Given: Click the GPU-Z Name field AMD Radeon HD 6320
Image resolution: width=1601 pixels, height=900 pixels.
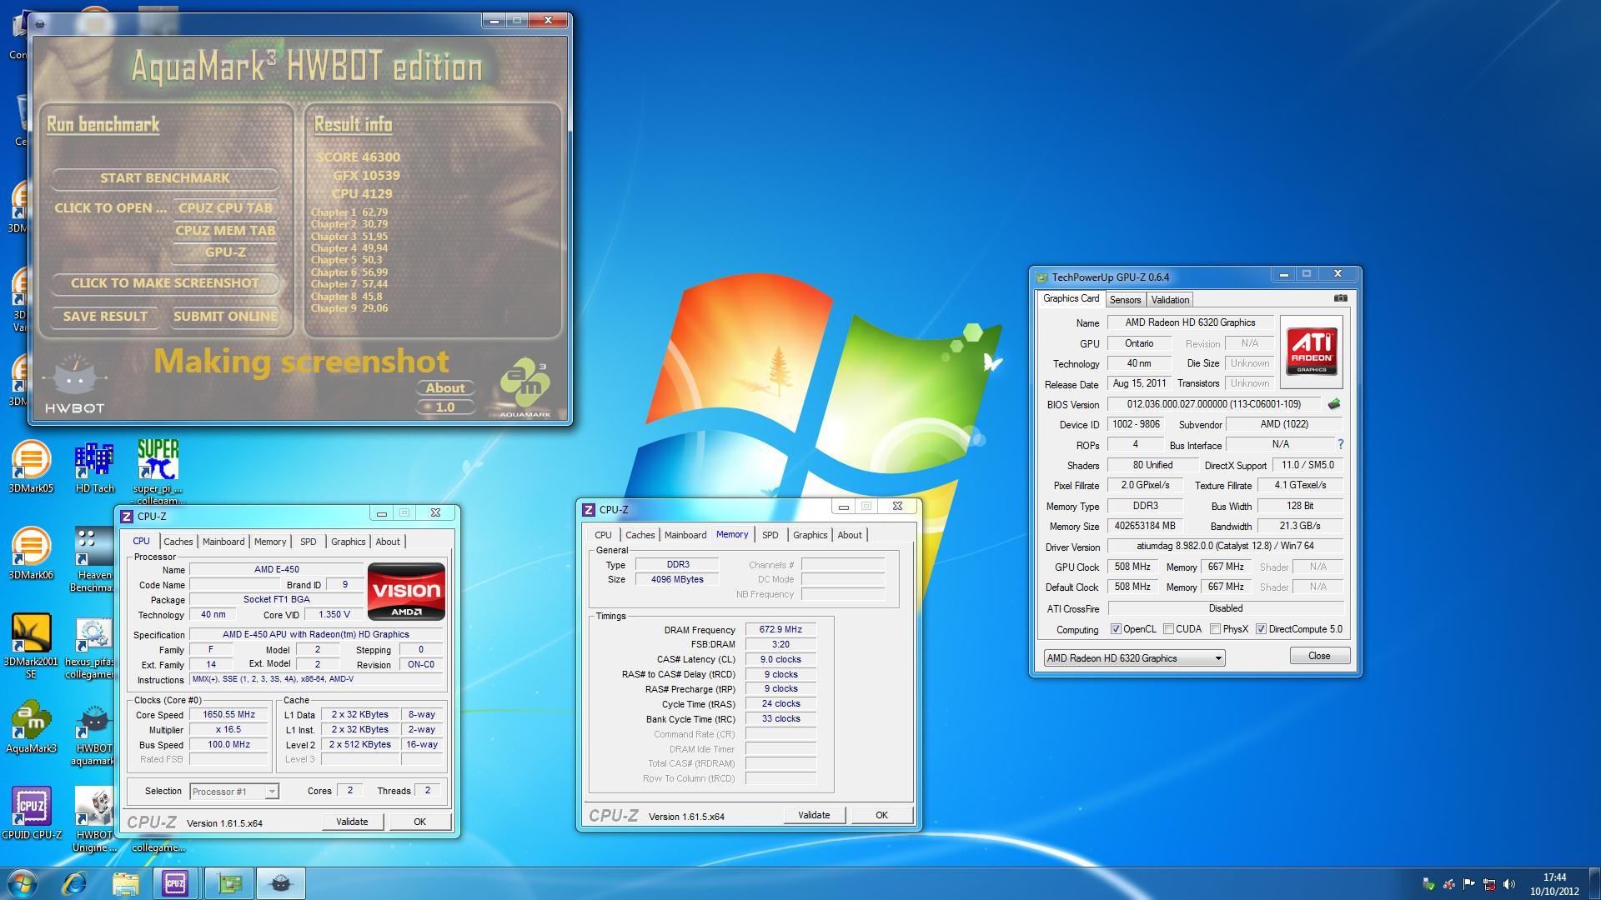Looking at the screenshot, I should (x=1190, y=323).
